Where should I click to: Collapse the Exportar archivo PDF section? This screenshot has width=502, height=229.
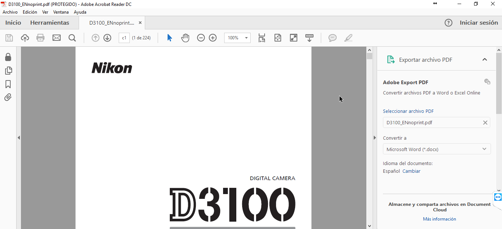485,60
